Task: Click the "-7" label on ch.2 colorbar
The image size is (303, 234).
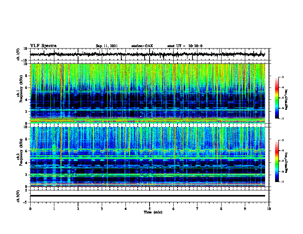Action: click(282, 182)
